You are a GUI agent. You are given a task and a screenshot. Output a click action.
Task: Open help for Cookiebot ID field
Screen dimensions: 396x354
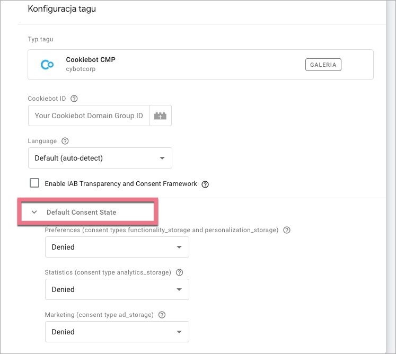pos(74,99)
